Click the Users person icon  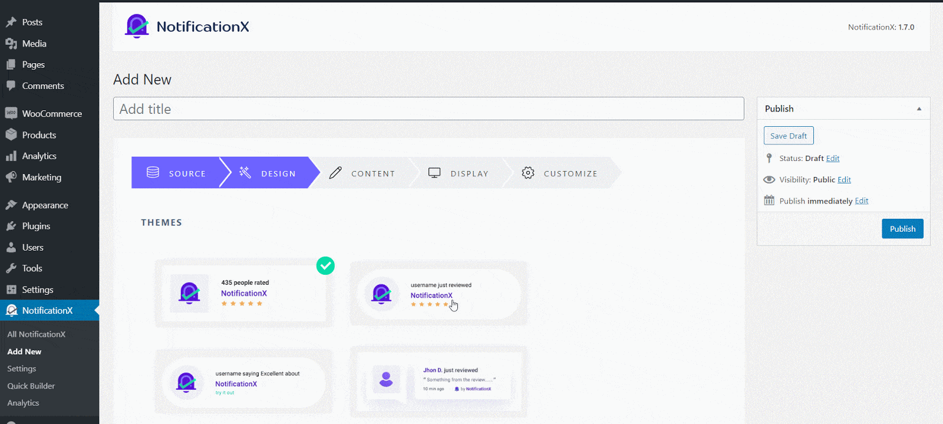[x=11, y=248]
